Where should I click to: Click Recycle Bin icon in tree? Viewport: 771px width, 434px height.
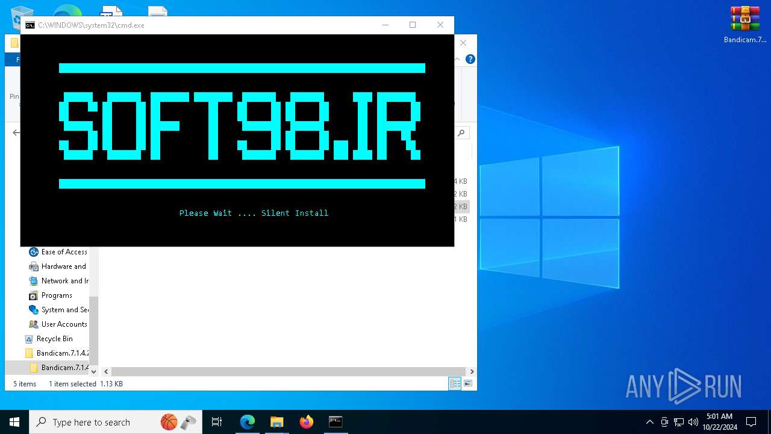point(29,339)
